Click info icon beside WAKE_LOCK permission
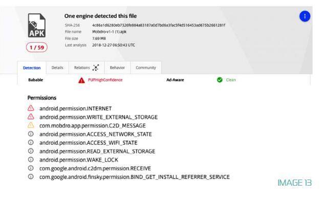The image size is (324, 198). pos(31,160)
